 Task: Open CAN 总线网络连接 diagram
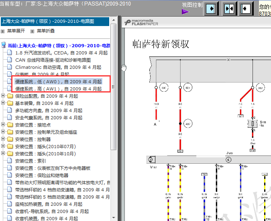(x=53, y=60)
